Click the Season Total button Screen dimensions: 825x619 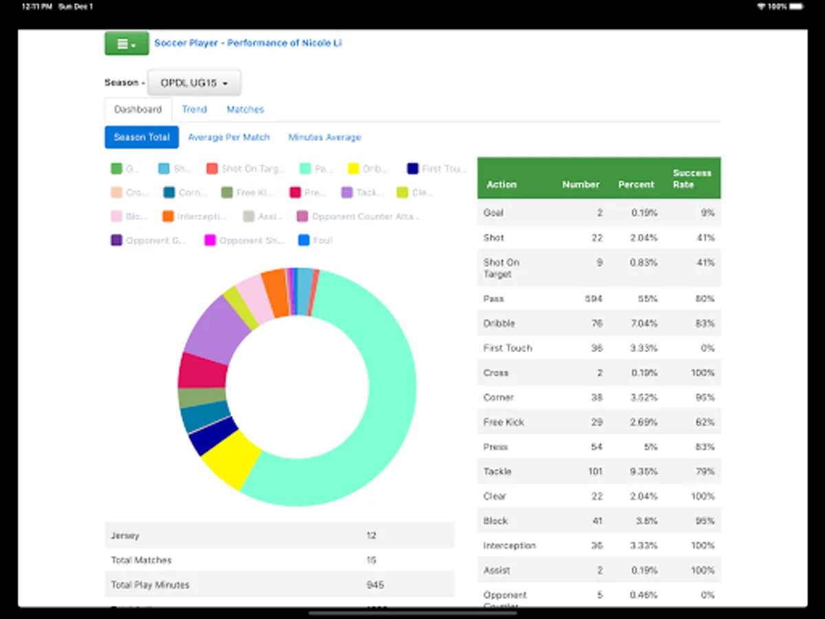[141, 137]
